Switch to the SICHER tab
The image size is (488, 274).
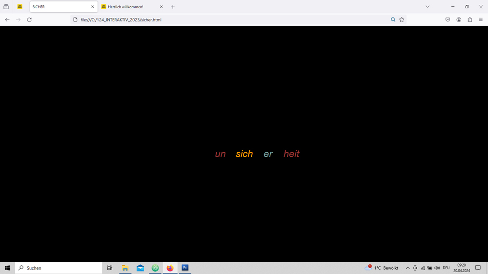[x=63, y=6]
